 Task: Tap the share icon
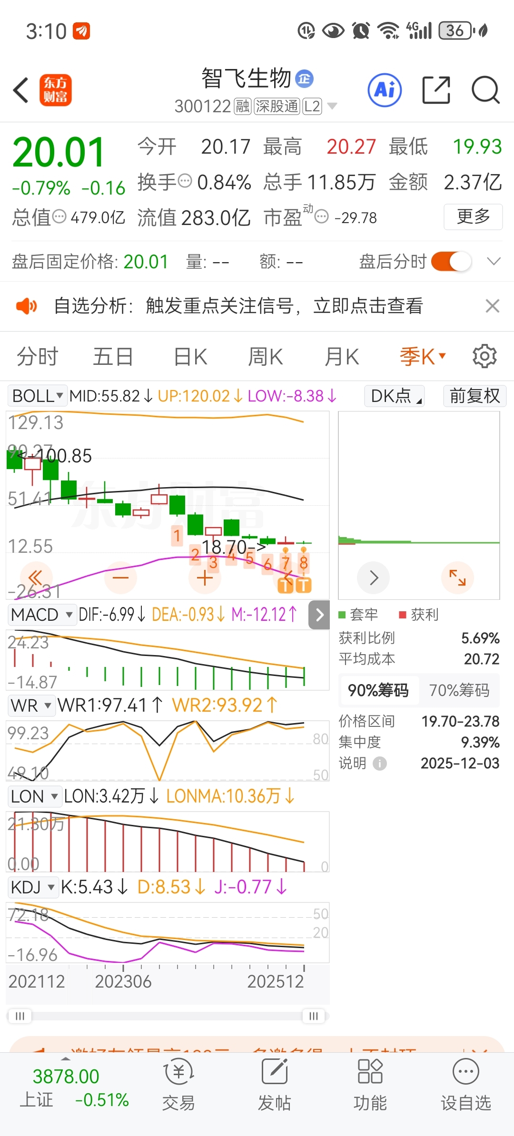436,90
